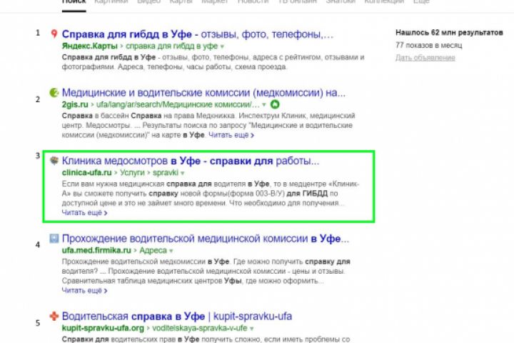This screenshot has width=514, height=343.
Task: Click the clinica-ufa.ru favicon
Action: pyautogui.click(x=54, y=161)
